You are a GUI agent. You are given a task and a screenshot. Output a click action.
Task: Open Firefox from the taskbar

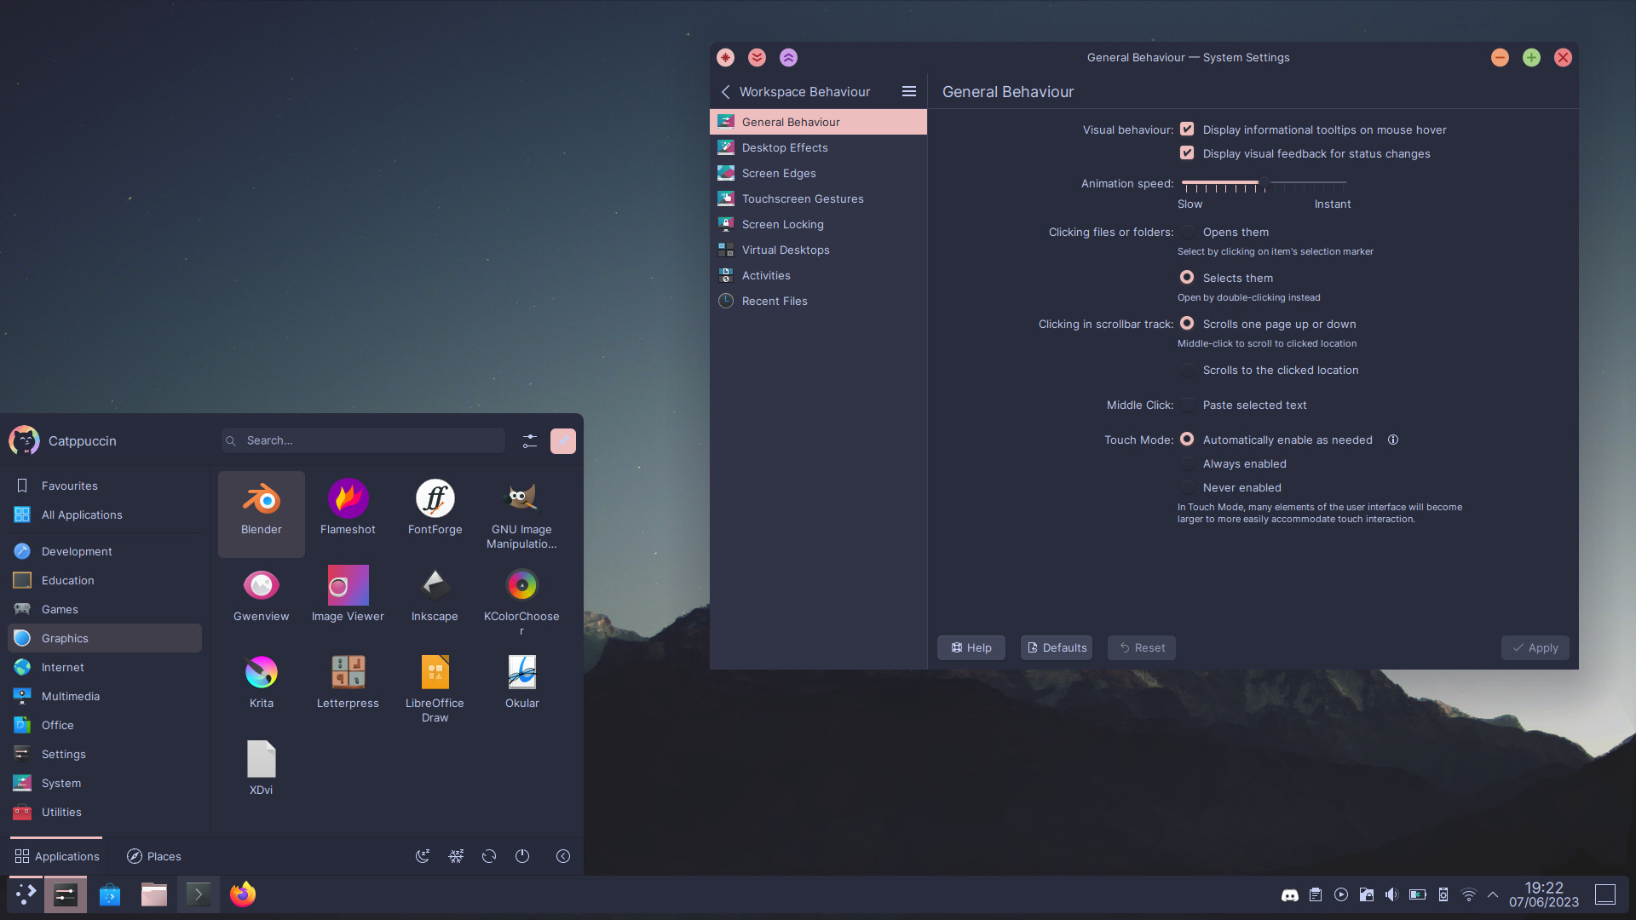point(243,894)
